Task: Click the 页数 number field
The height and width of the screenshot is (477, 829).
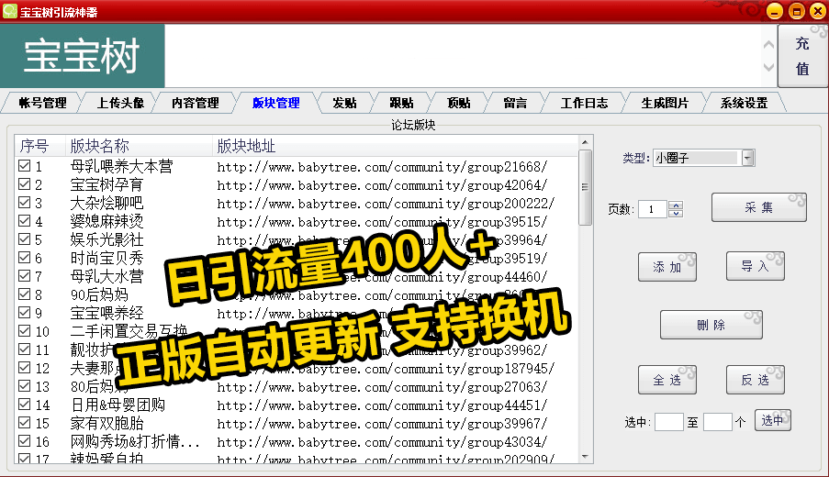Action: tap(653, 209)
